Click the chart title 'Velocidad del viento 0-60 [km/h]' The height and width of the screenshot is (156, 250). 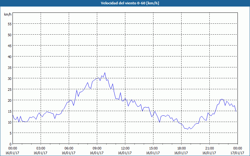click(x=130, y=3)
